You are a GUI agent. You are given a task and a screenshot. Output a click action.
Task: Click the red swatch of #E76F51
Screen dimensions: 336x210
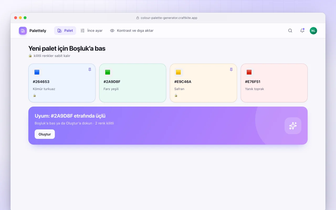pos(249,72)
